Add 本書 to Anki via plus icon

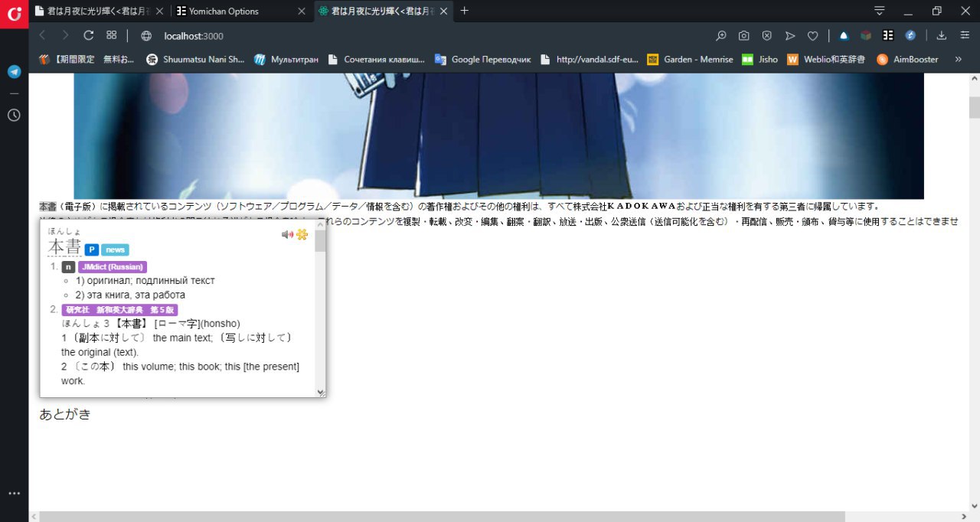click(302, 234)
